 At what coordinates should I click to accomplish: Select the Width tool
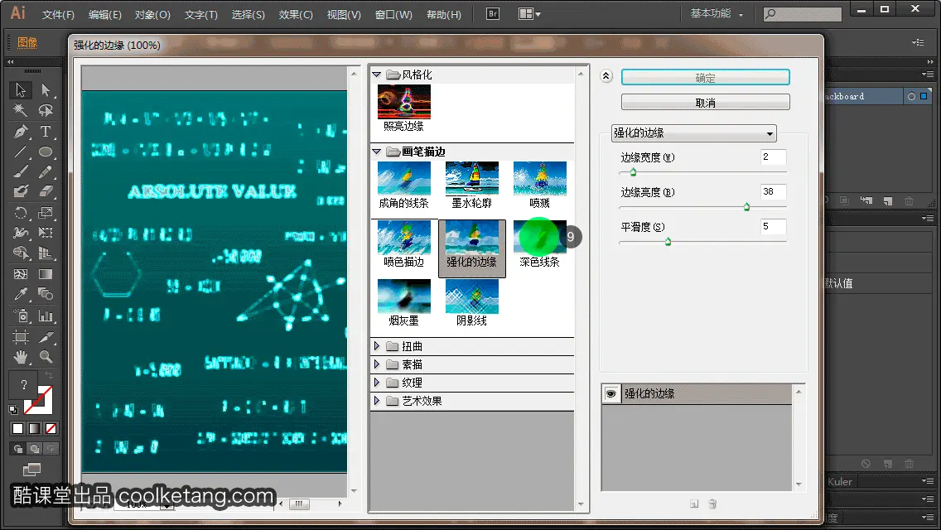pyautogui.click(x=21, y=233)
